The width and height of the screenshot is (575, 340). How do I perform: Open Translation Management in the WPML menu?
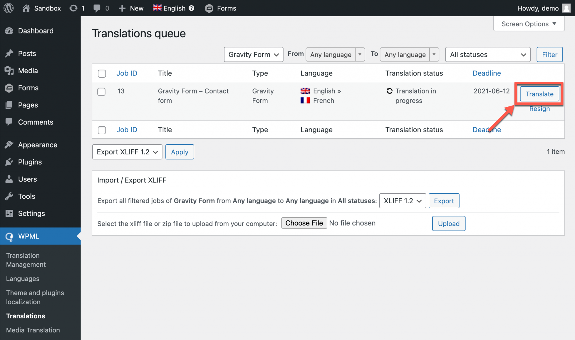pyautogui.click(x=26, y=260)
